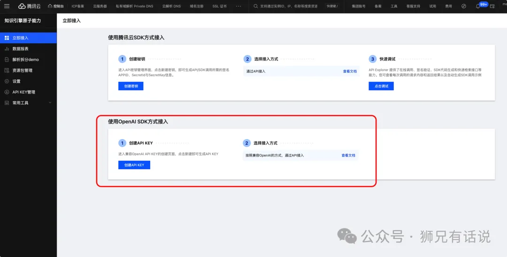Click the 创建API KEY step title
Image resolution: width=507 pixels, height=257 pixels.
pos(141,143)
